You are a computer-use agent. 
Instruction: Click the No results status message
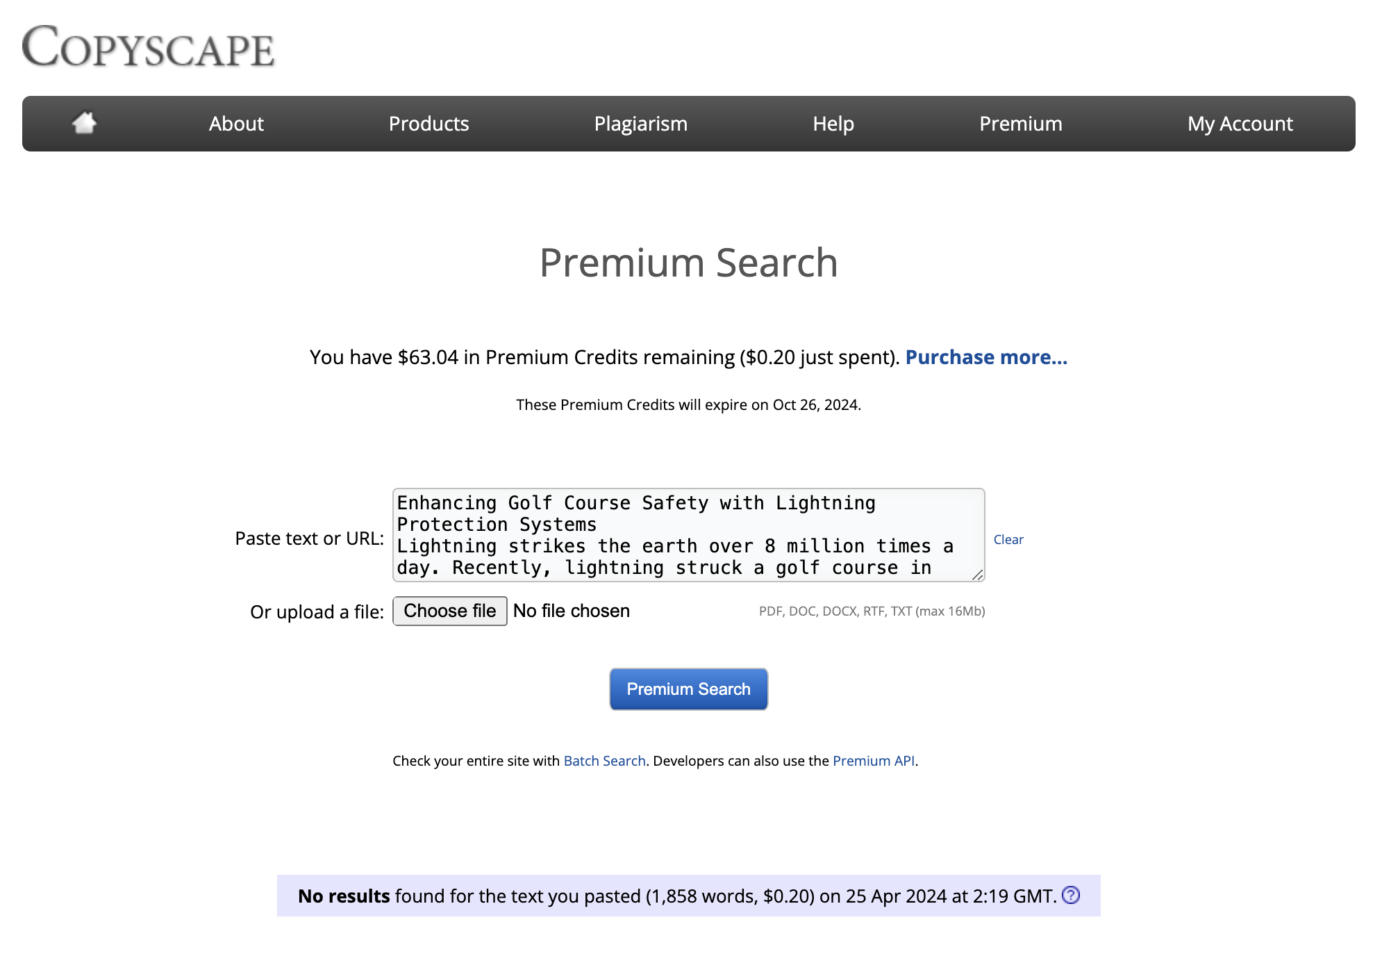[677, 896]
